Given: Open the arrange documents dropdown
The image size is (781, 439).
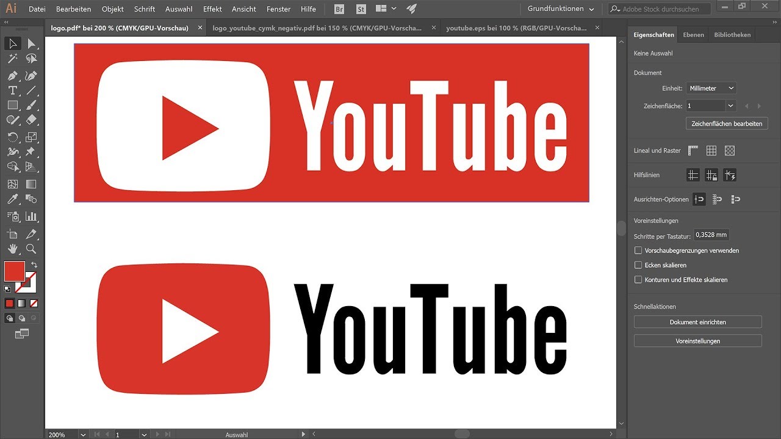Looking at the screenshot, I should [386, 9].
